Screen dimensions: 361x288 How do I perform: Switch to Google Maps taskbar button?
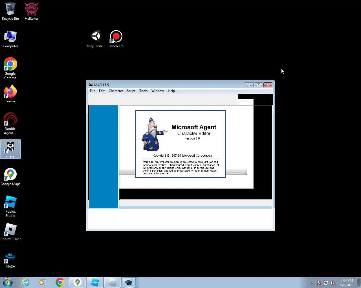coord(78,282)
